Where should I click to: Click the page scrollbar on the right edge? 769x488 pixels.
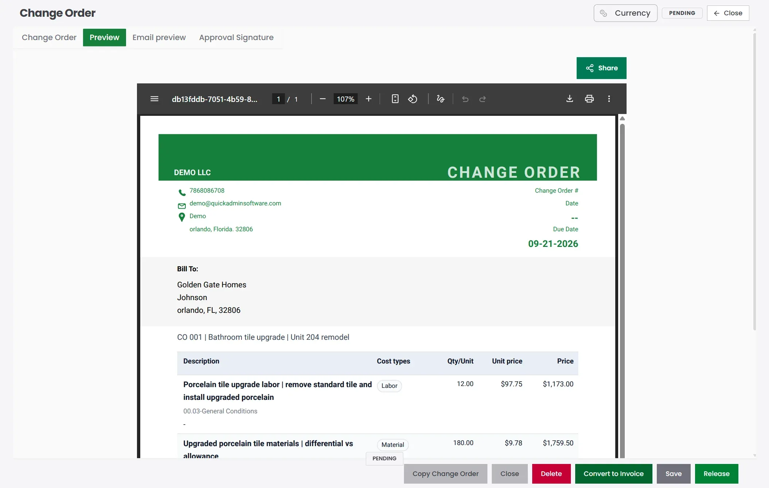pyautogui.click(x=754, y=181)
